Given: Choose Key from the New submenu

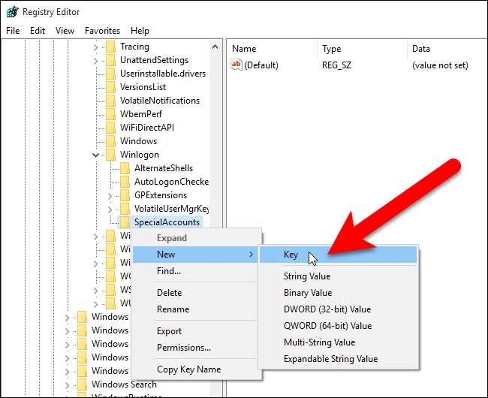Looking at the screenshot, I should [338, 255].
